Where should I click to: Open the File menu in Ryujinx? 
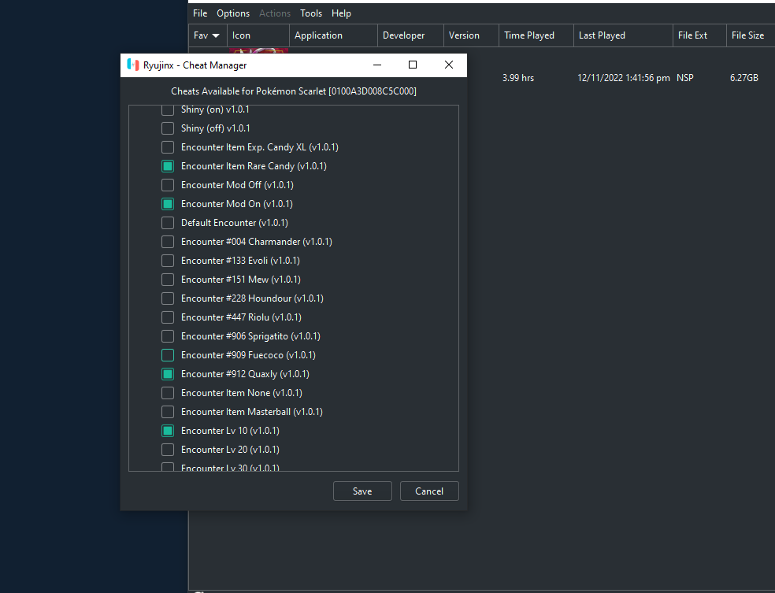200,13
